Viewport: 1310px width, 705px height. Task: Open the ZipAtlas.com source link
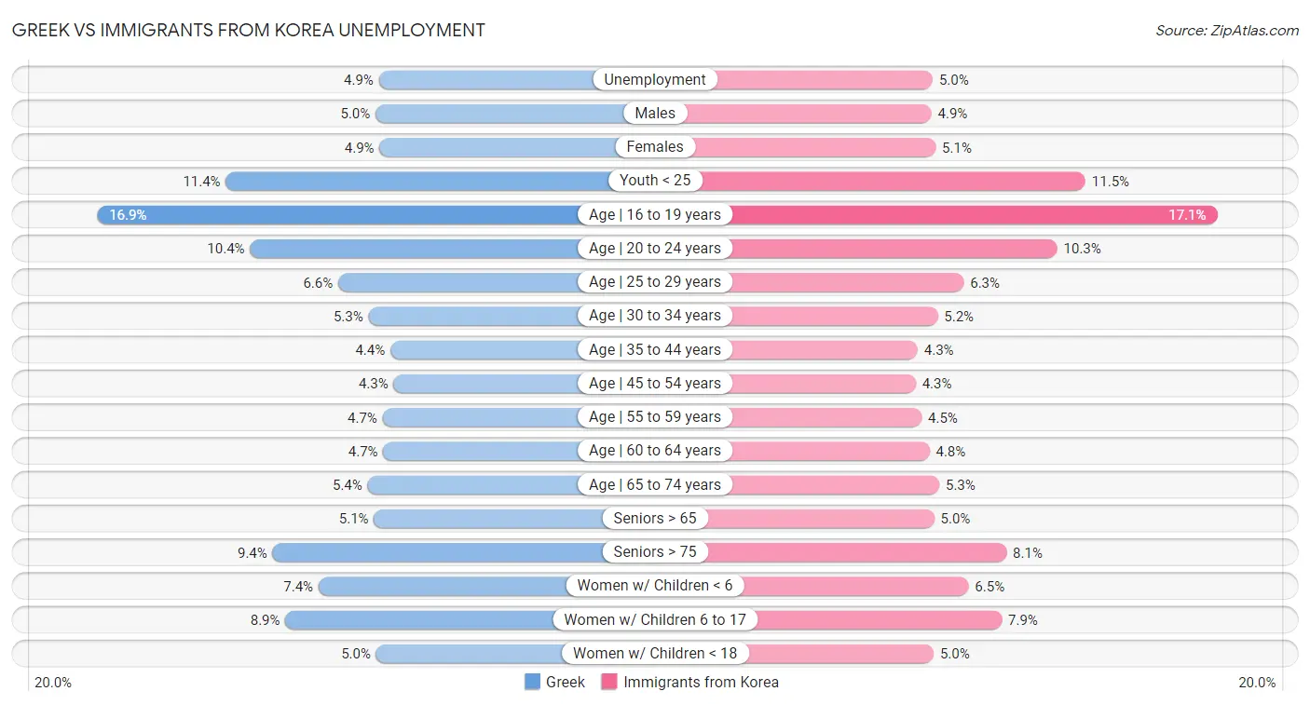click(1227, 30)
